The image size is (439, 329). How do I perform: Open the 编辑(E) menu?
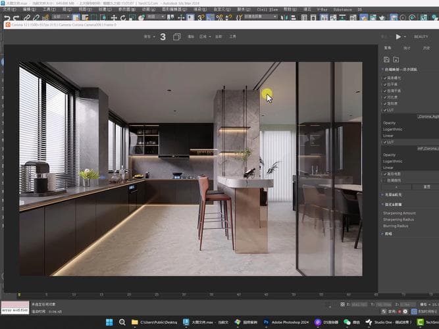click(29, 9)
